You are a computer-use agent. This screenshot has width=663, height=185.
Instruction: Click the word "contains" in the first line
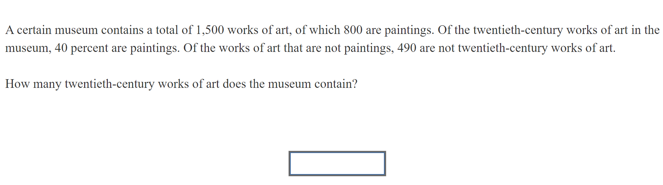click(x=123, y=30)
